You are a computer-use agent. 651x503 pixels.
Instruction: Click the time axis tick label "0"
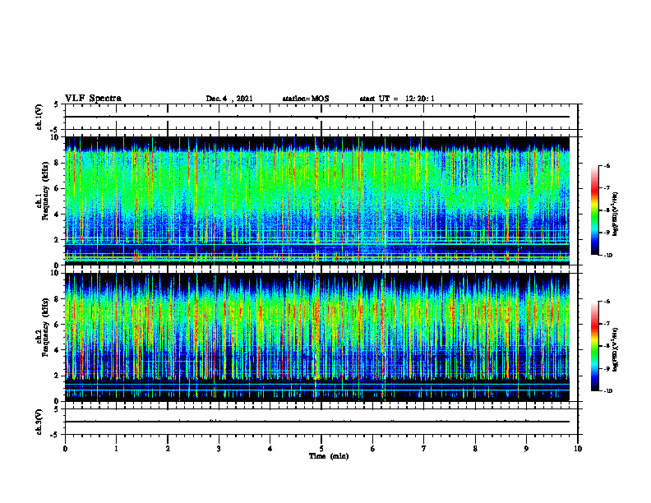click(65, 449)
